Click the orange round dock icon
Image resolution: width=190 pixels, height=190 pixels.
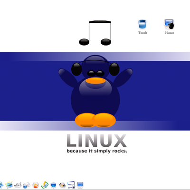pyautogui.click(x=36, y=185)
